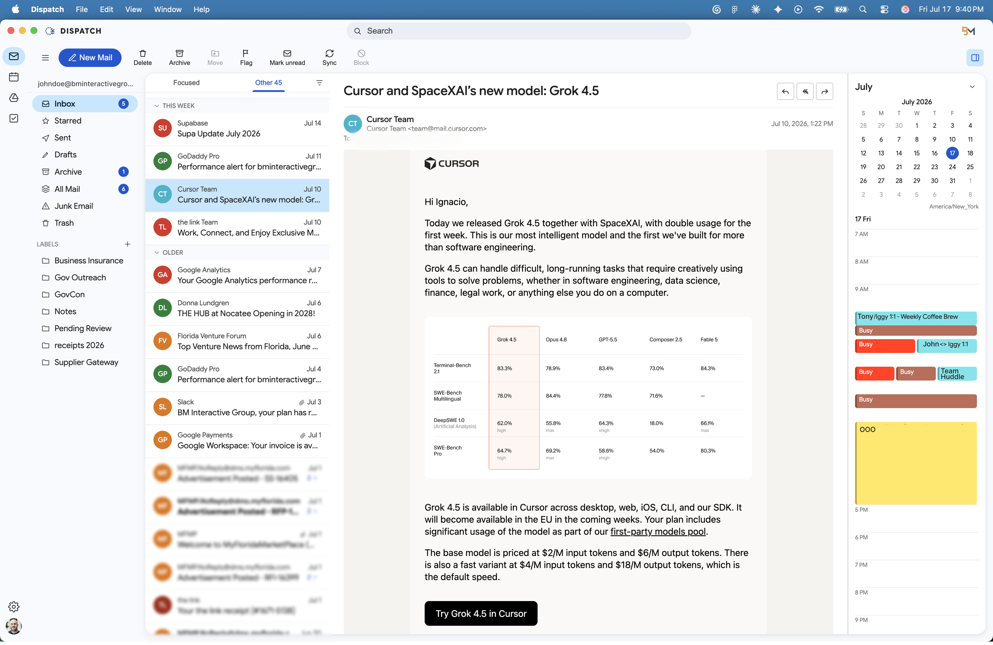The height and width of the screenshot is (645, 993).
Task: Open the Gov Outreach label
Action: pos(85,278)
